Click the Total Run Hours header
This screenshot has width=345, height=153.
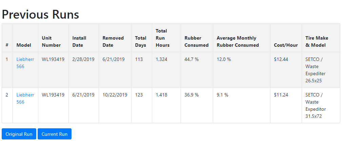163,38
